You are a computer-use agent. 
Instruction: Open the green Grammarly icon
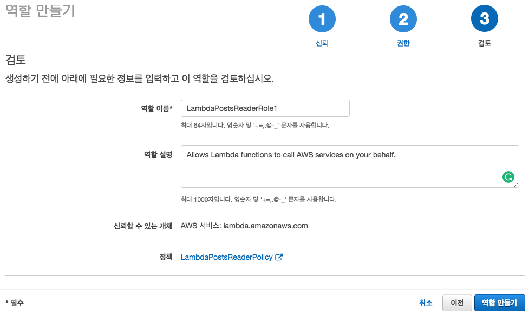(x=508, y=177)
